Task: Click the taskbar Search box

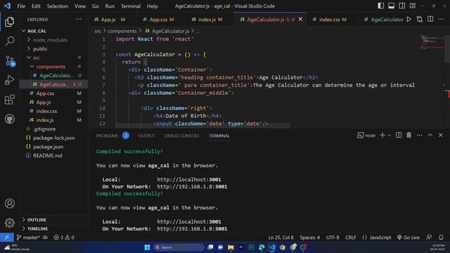Action: [179, 247]
